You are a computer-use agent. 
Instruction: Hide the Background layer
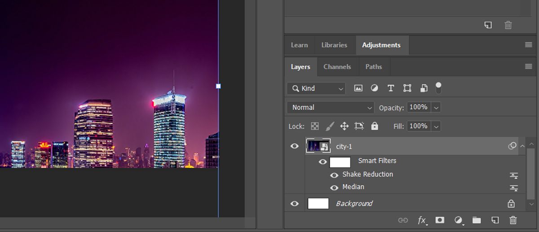295,204
